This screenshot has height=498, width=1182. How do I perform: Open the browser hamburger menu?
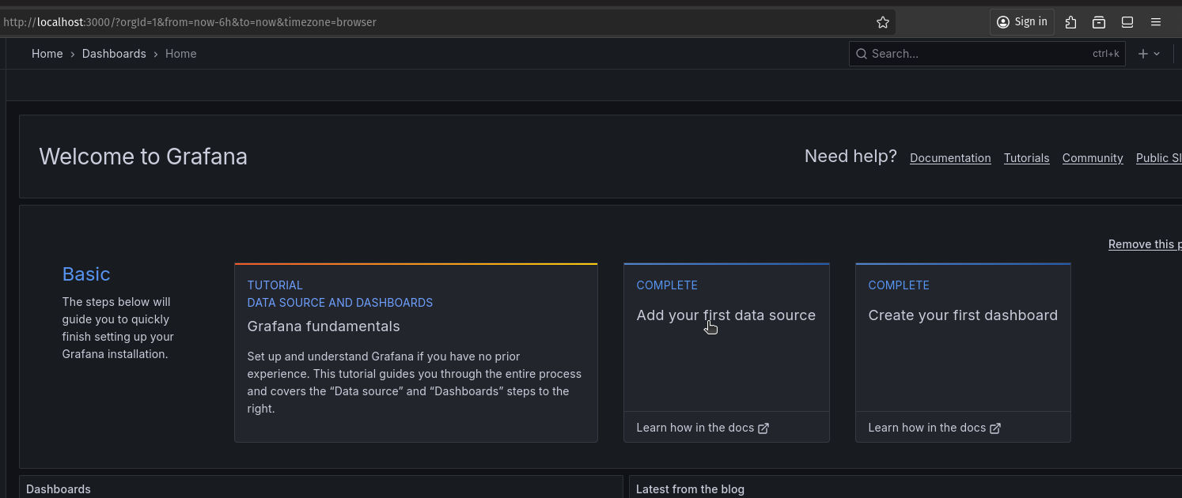(x=1156, y=22)
